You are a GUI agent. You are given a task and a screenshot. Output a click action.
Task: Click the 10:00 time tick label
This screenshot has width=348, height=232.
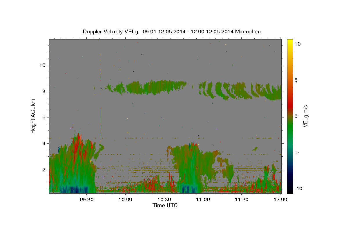pyautogui.click(x=126, y=200)
